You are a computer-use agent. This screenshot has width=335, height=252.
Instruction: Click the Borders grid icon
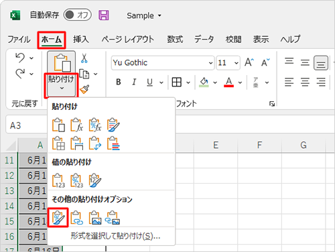coord(176,82)
